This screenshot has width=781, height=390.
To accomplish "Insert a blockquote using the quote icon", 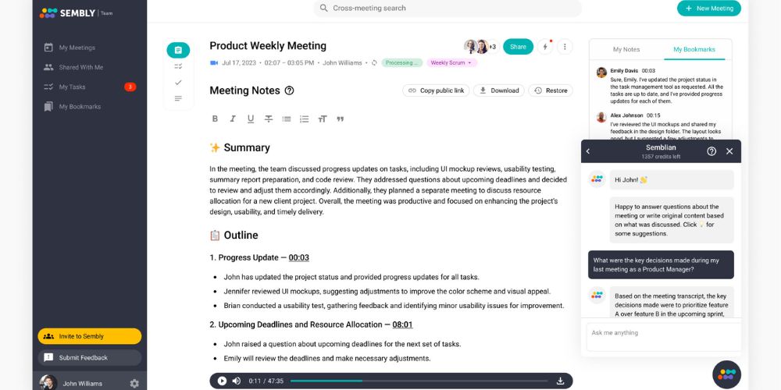I will coord(341,119).
